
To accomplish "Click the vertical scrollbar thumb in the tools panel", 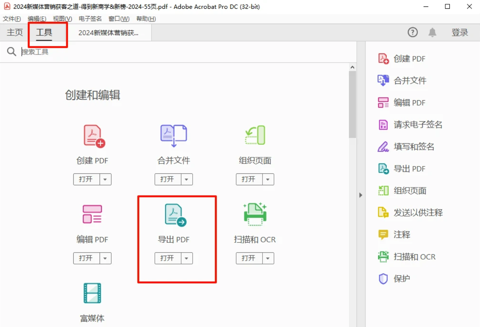I will click(352, 104).
